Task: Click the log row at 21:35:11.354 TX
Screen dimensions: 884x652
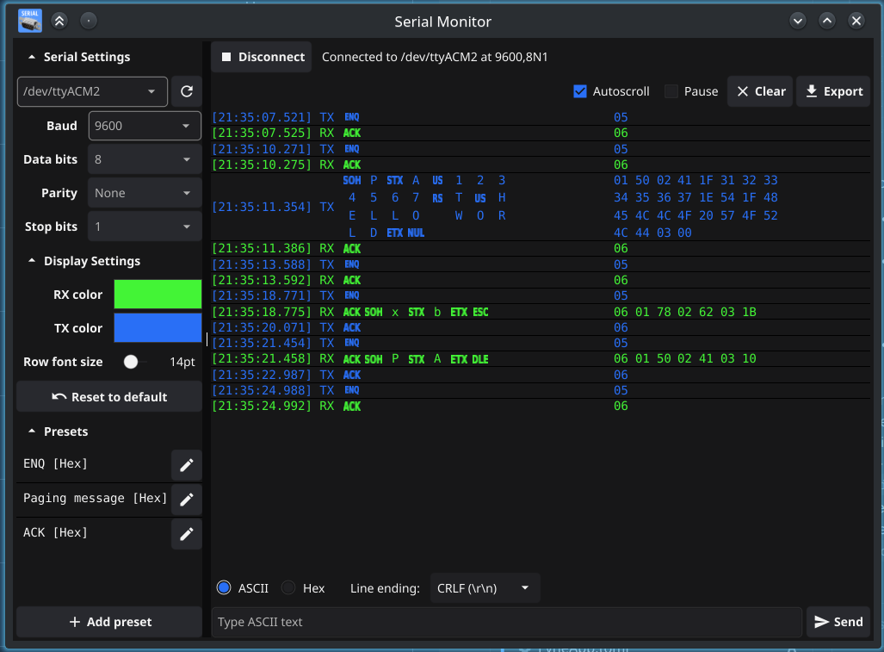Action: coord(541,207)
